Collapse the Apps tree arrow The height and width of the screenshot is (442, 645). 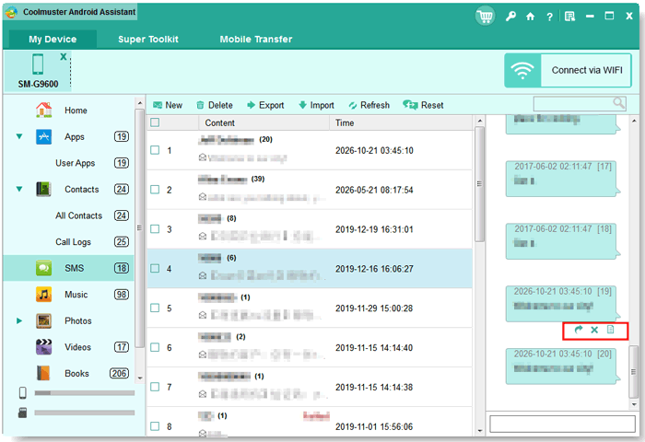pyautogui.click(x=19, y=136)
